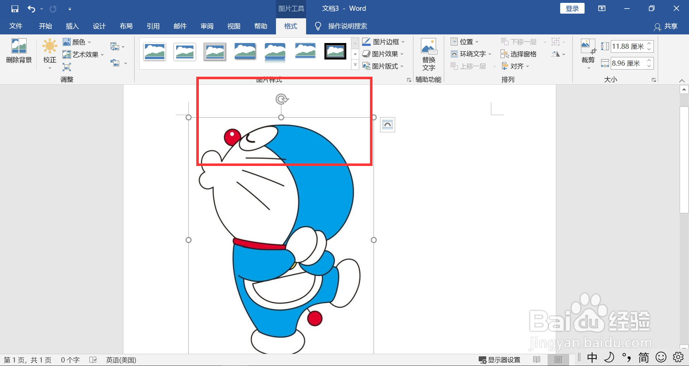This screenshot has width=689, height=366.
Task: Open Picture Border (图片边框) menu
Action: [383, 42]
